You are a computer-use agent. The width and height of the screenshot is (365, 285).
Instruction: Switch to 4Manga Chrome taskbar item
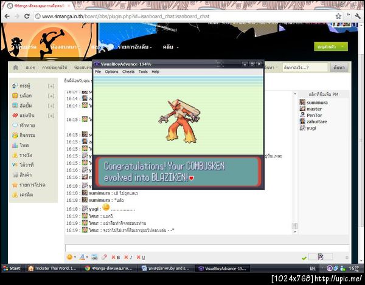click(x=109, y=268)
